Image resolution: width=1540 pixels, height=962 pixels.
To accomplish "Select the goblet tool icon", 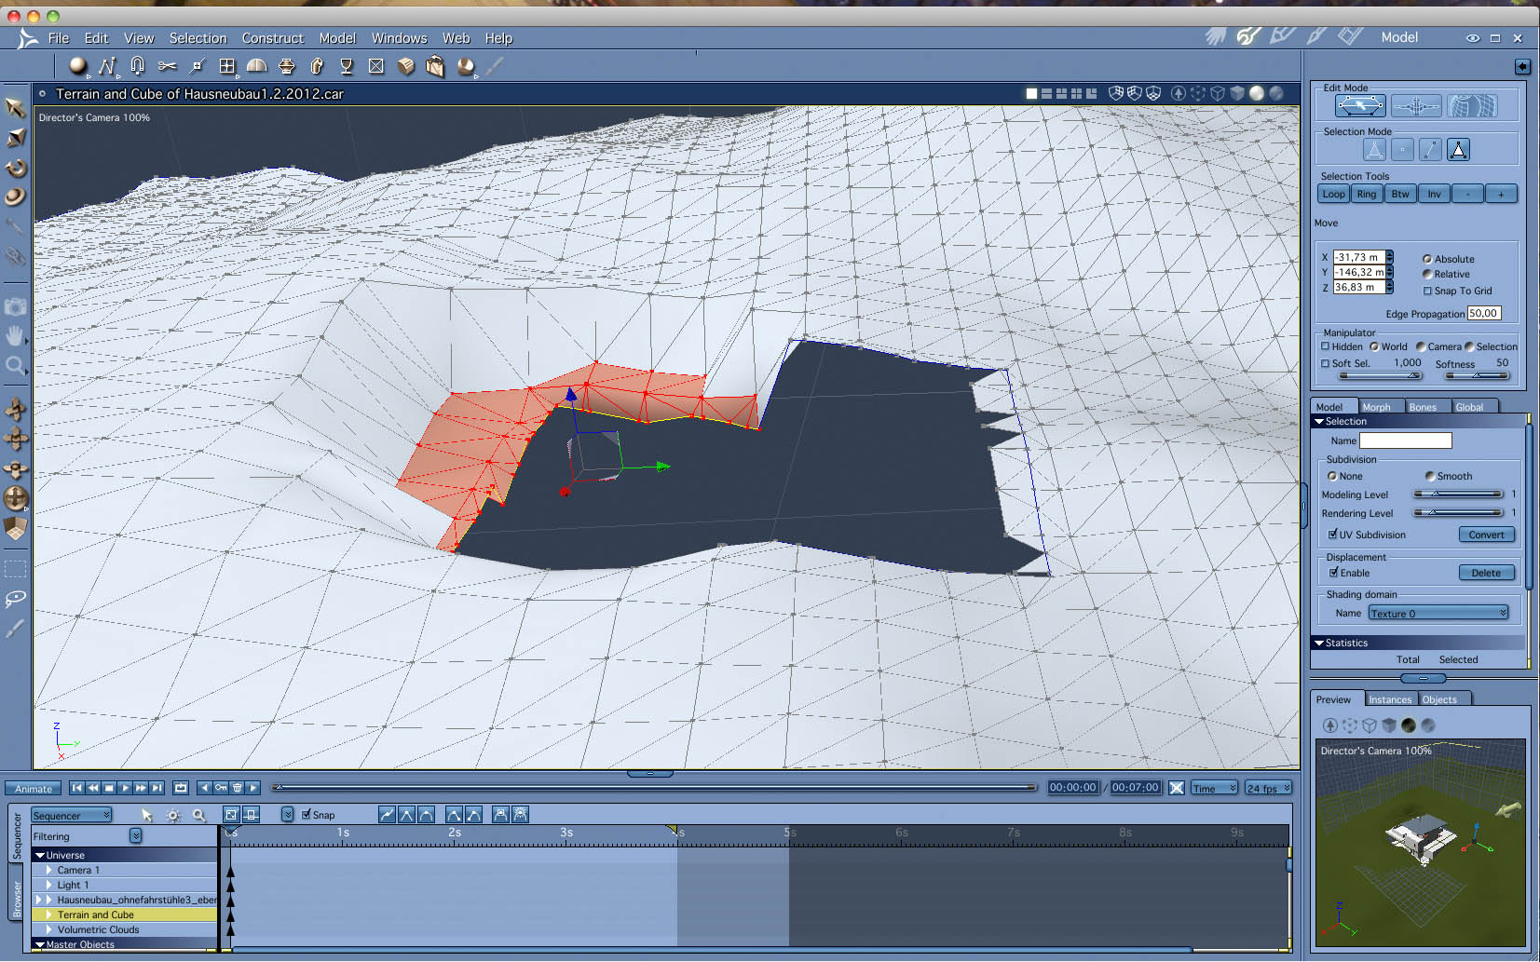I will pos(347,66).
